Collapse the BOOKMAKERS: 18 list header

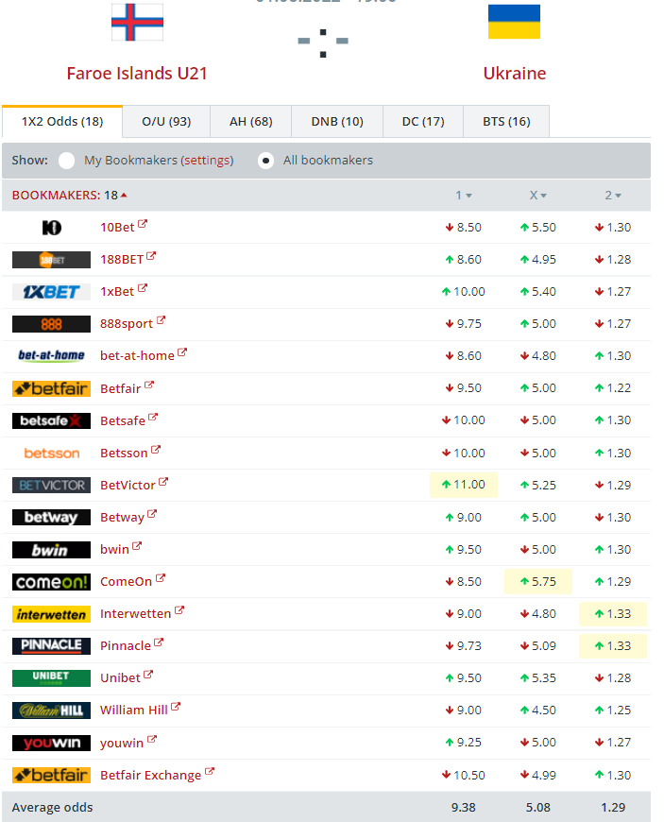click(x=70, y=196)
